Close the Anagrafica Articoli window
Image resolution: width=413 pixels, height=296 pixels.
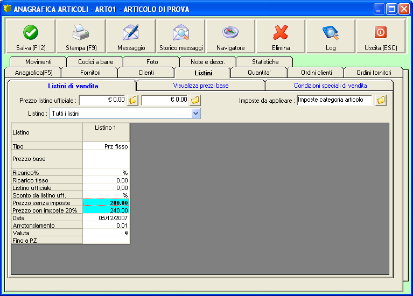click(403, 9)
